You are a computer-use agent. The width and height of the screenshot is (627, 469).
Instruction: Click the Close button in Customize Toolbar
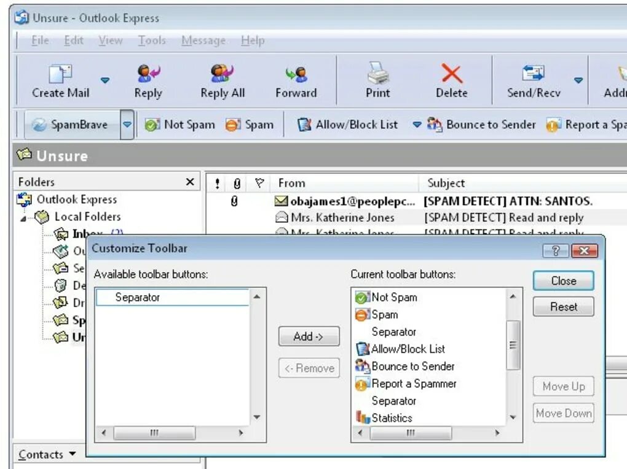point(564,281)
